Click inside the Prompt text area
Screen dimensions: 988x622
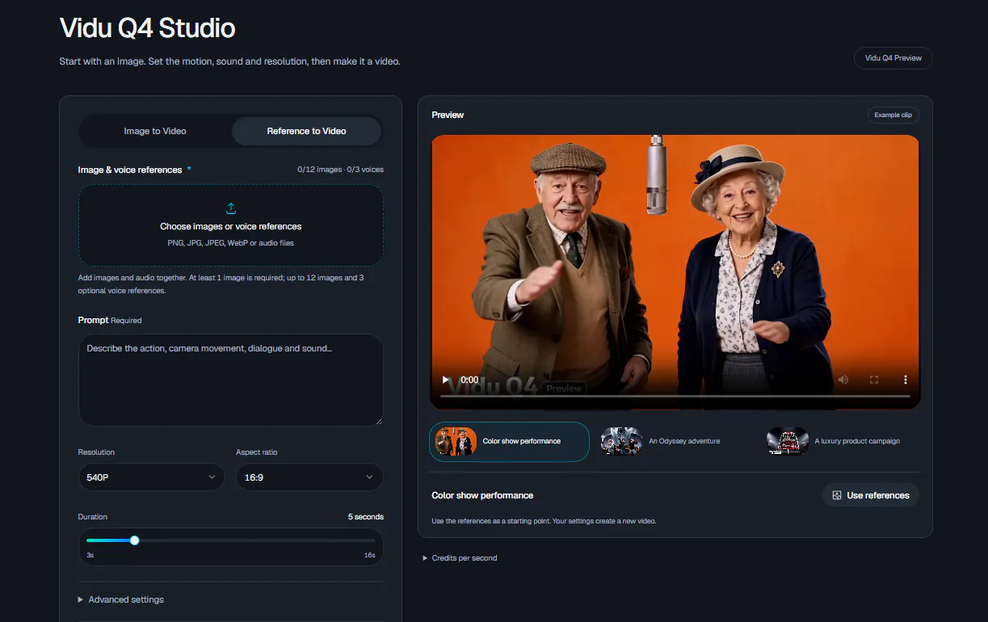(x=231, y=380)
